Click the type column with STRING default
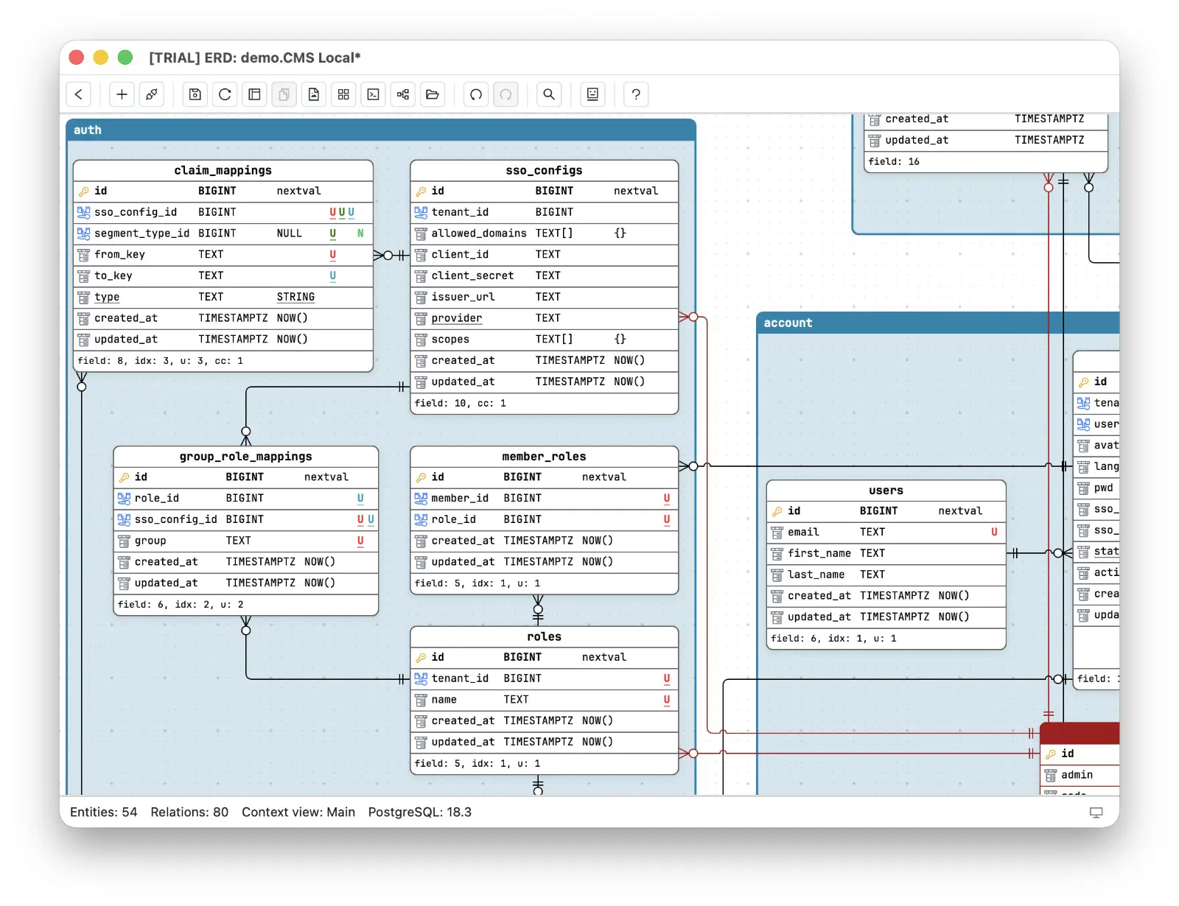The height and width of the screenshot is (906, 1179). point(223,297)
